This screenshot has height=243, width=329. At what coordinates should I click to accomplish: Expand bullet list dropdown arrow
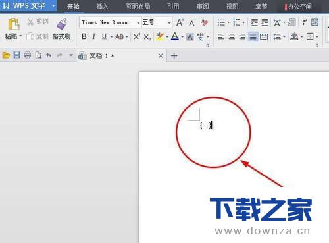(228, 22)
